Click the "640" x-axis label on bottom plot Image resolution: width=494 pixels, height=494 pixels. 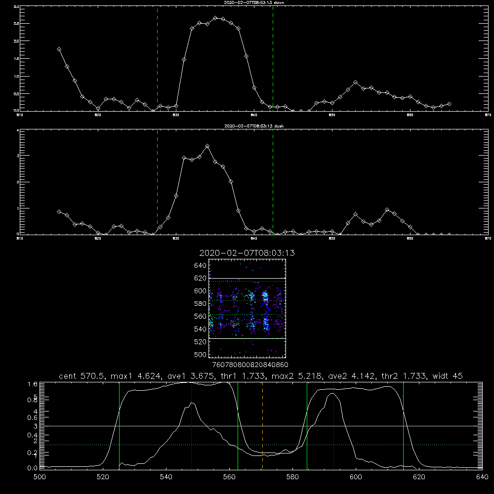point(482,477)
